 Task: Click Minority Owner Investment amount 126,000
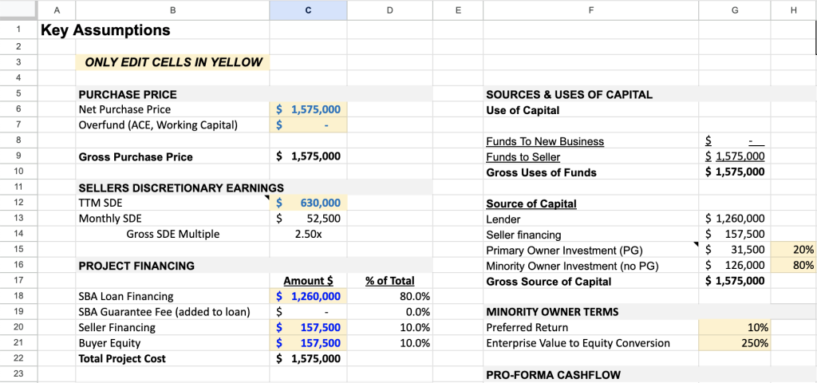pyautogui.click(x=735, y=266)
